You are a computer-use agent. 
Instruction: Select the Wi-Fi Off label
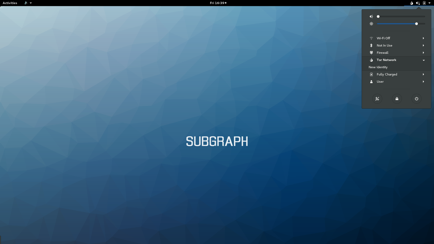(x=383, y=38)
